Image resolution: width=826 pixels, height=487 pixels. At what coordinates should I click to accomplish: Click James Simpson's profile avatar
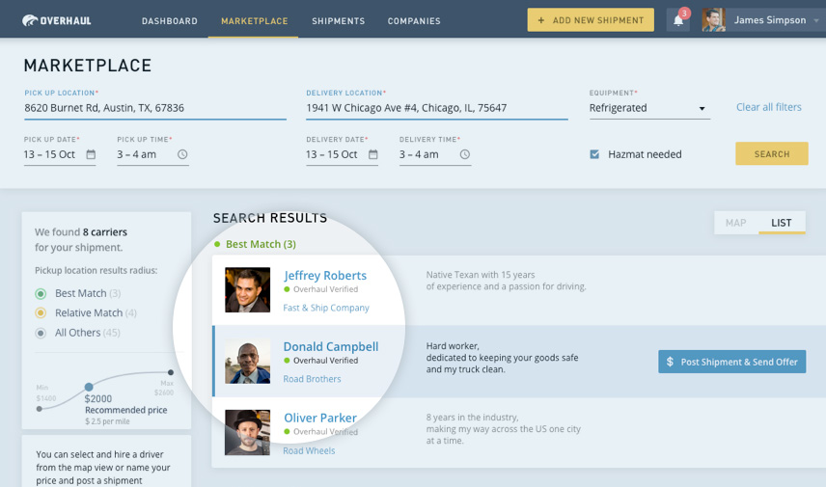click(x=713, y=20)
